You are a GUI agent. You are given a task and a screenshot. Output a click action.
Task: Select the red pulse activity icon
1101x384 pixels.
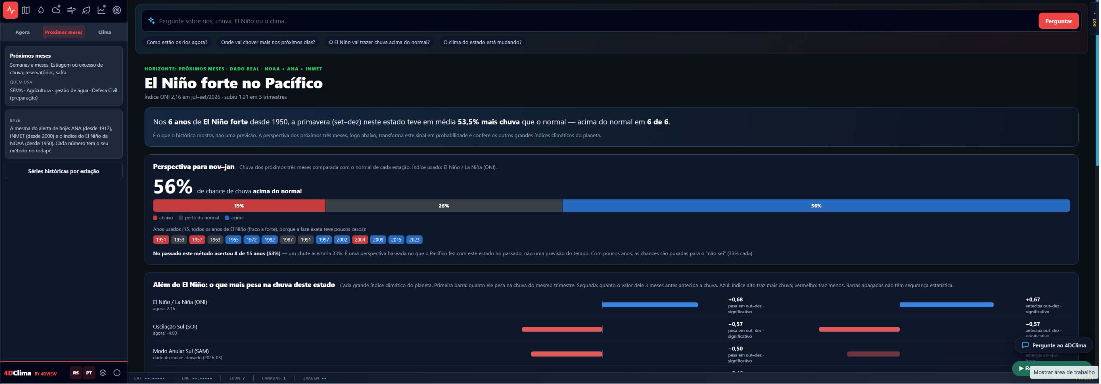click(10, 10)
